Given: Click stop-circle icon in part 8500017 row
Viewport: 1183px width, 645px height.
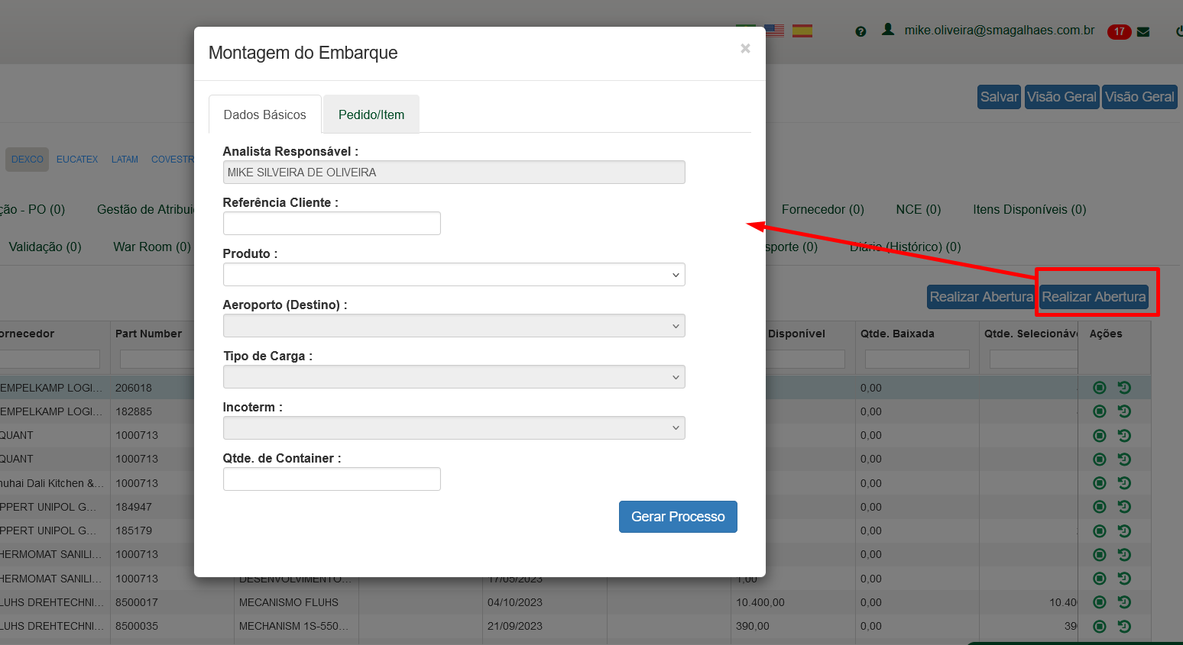Looking at the screenshot, I should [1100, 602].
